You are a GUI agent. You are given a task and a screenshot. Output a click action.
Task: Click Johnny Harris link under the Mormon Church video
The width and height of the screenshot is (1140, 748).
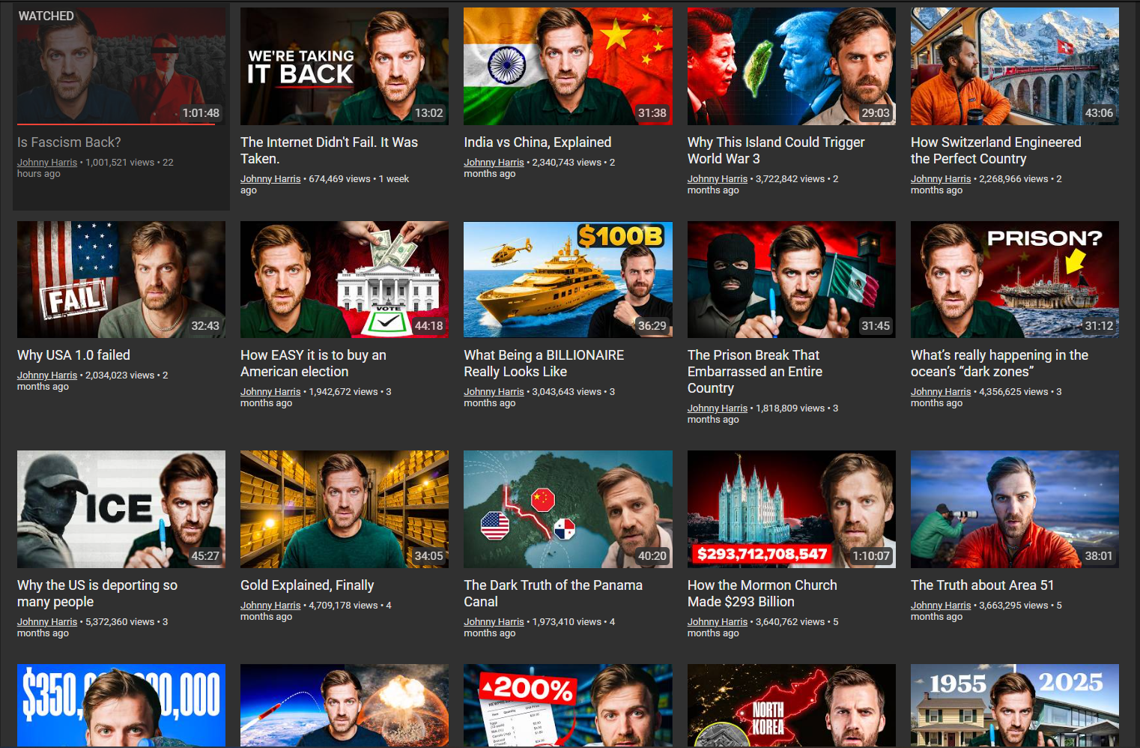[718, 622]
